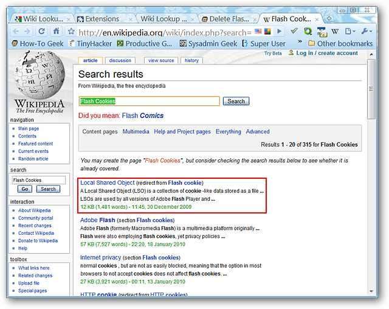Open Advanced search options
389x309 pixels.
258,131
